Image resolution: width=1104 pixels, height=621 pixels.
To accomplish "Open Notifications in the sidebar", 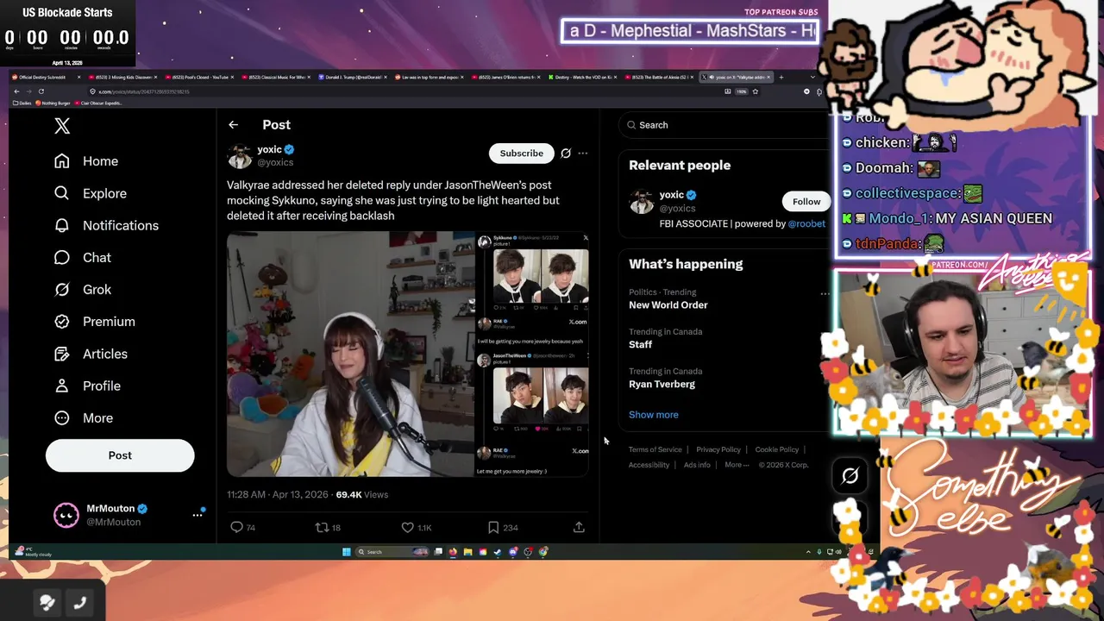I will click(x=105, y=225).
